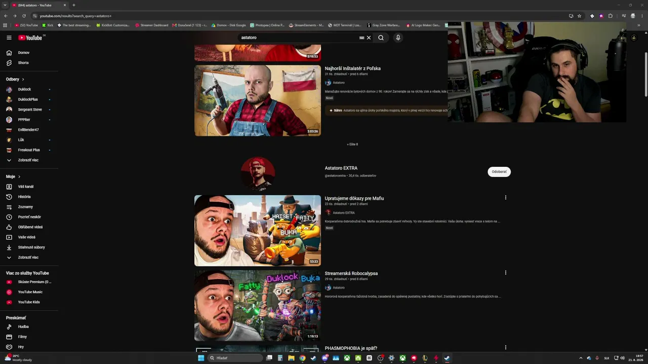
Task: Clear the search box with the X
Action: (x=369, y=37)
